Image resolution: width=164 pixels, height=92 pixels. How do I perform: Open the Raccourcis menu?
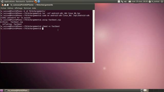20,2
